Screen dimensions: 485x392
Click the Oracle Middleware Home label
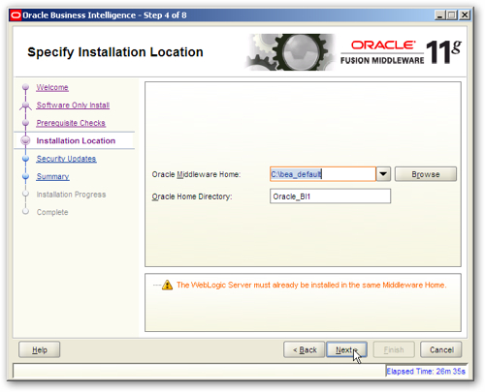tap(196, 174)
